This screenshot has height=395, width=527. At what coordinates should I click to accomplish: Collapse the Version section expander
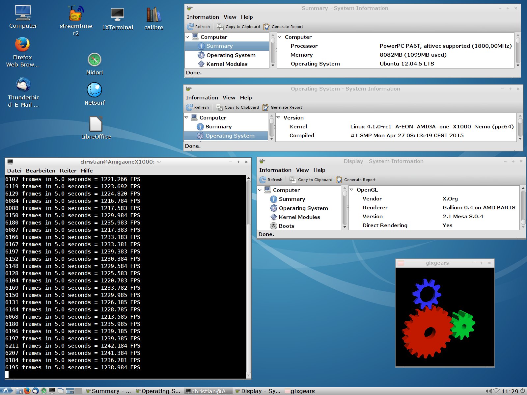(x=278, y=118)
